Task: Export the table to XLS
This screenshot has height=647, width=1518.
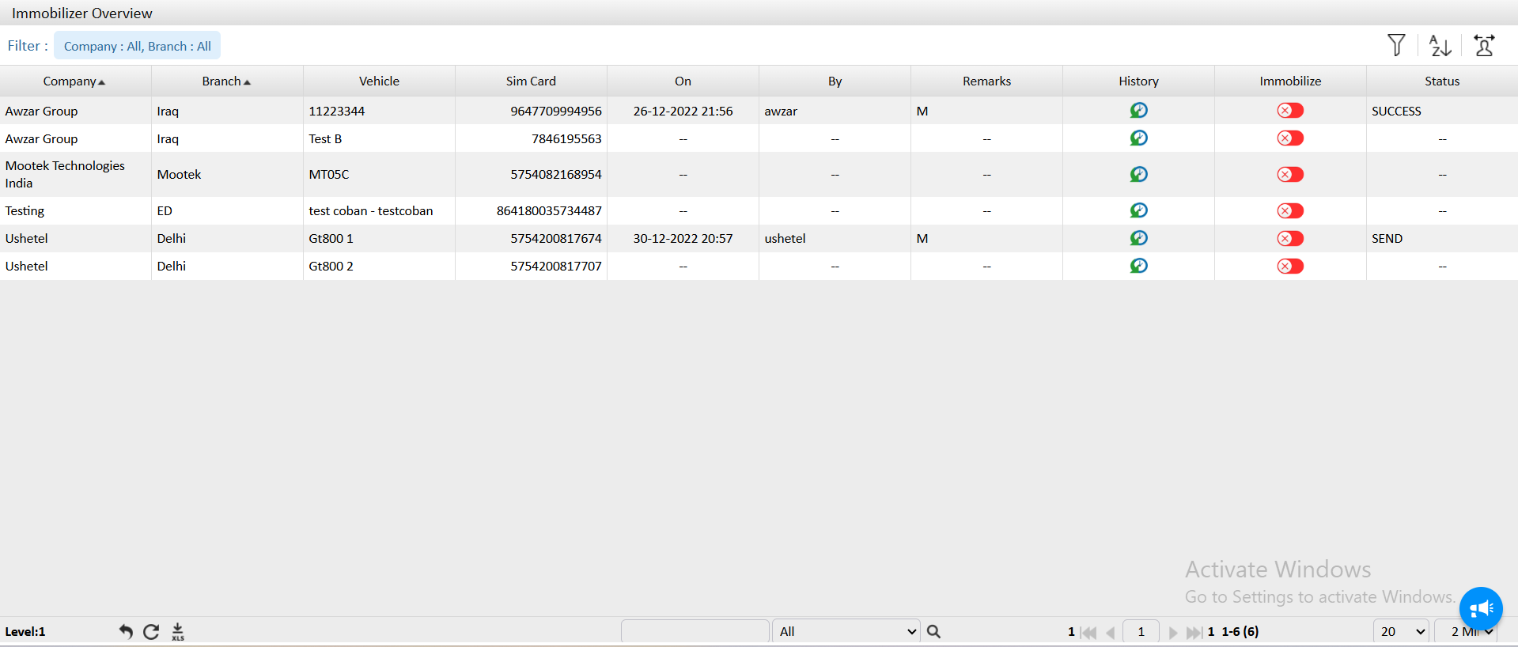Action: (178, 631)
